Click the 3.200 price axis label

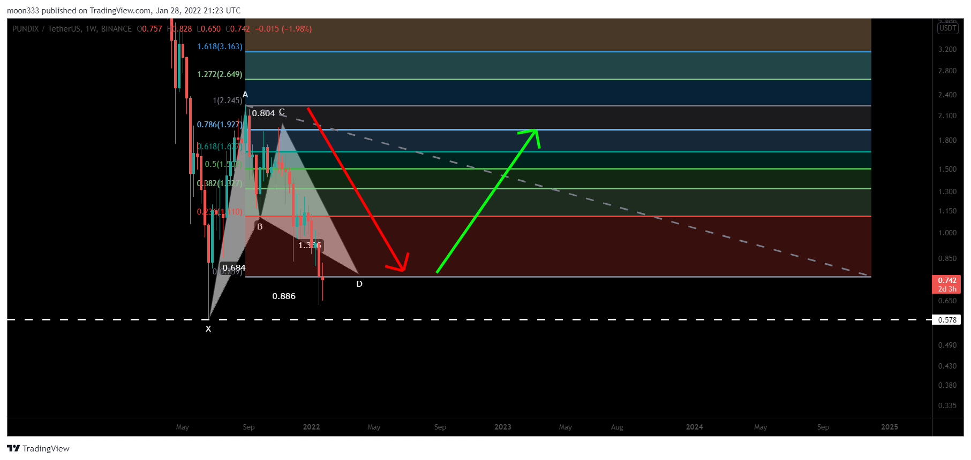point(947,49)
